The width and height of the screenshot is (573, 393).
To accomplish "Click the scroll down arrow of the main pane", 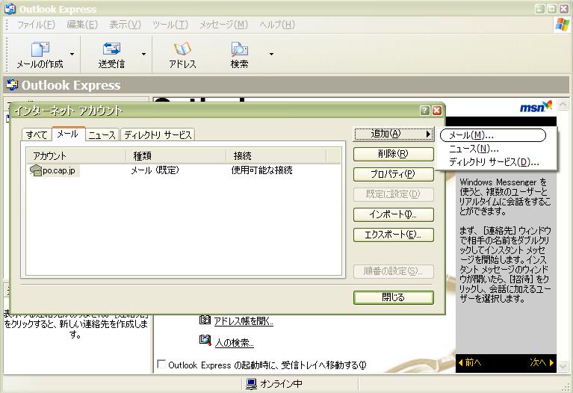I will click(x=563, y=365).
